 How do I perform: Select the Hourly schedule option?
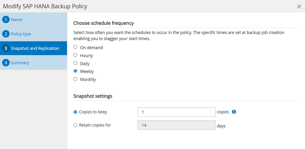[x=76, y=55]
